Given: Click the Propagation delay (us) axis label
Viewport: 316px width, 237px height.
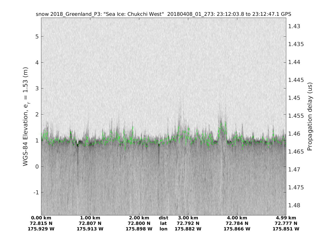Looking at the screenshot, I should click(309, 116).
